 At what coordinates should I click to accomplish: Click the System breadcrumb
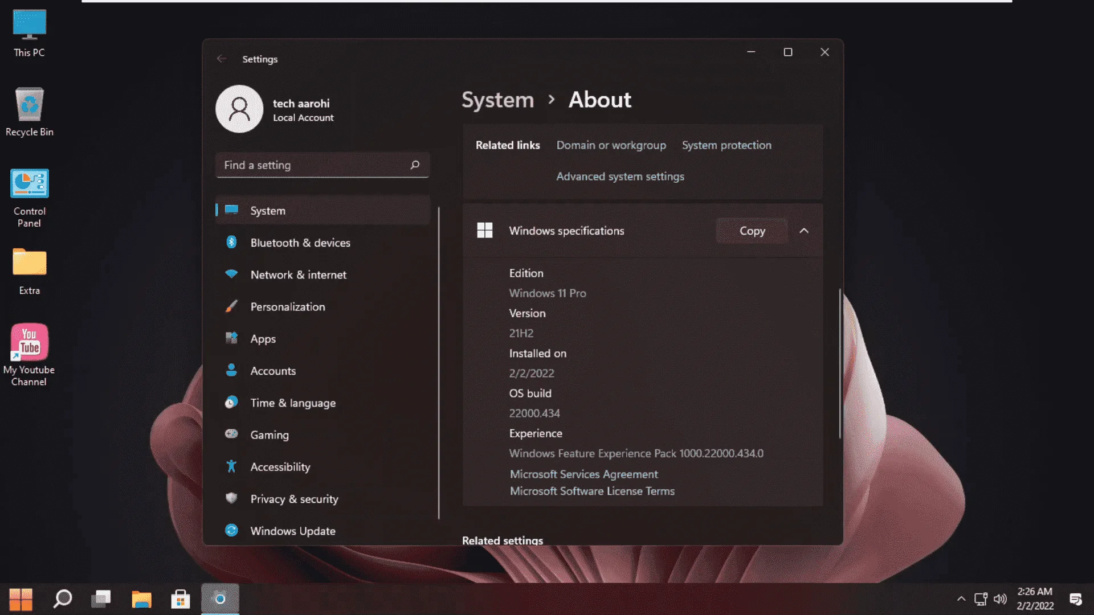[x=497, y=100]
